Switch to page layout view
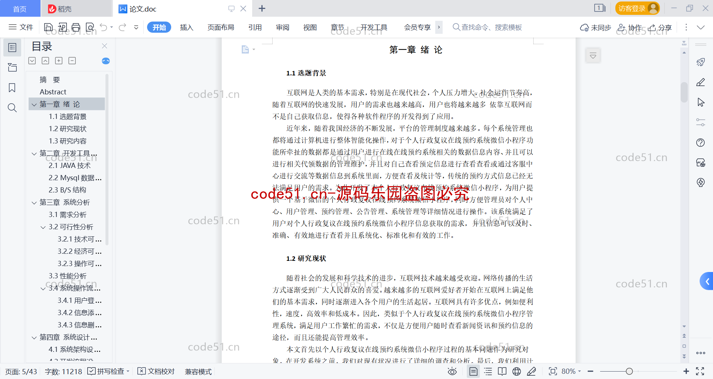This screenshot has width=713, height=379. coord(473,371)
